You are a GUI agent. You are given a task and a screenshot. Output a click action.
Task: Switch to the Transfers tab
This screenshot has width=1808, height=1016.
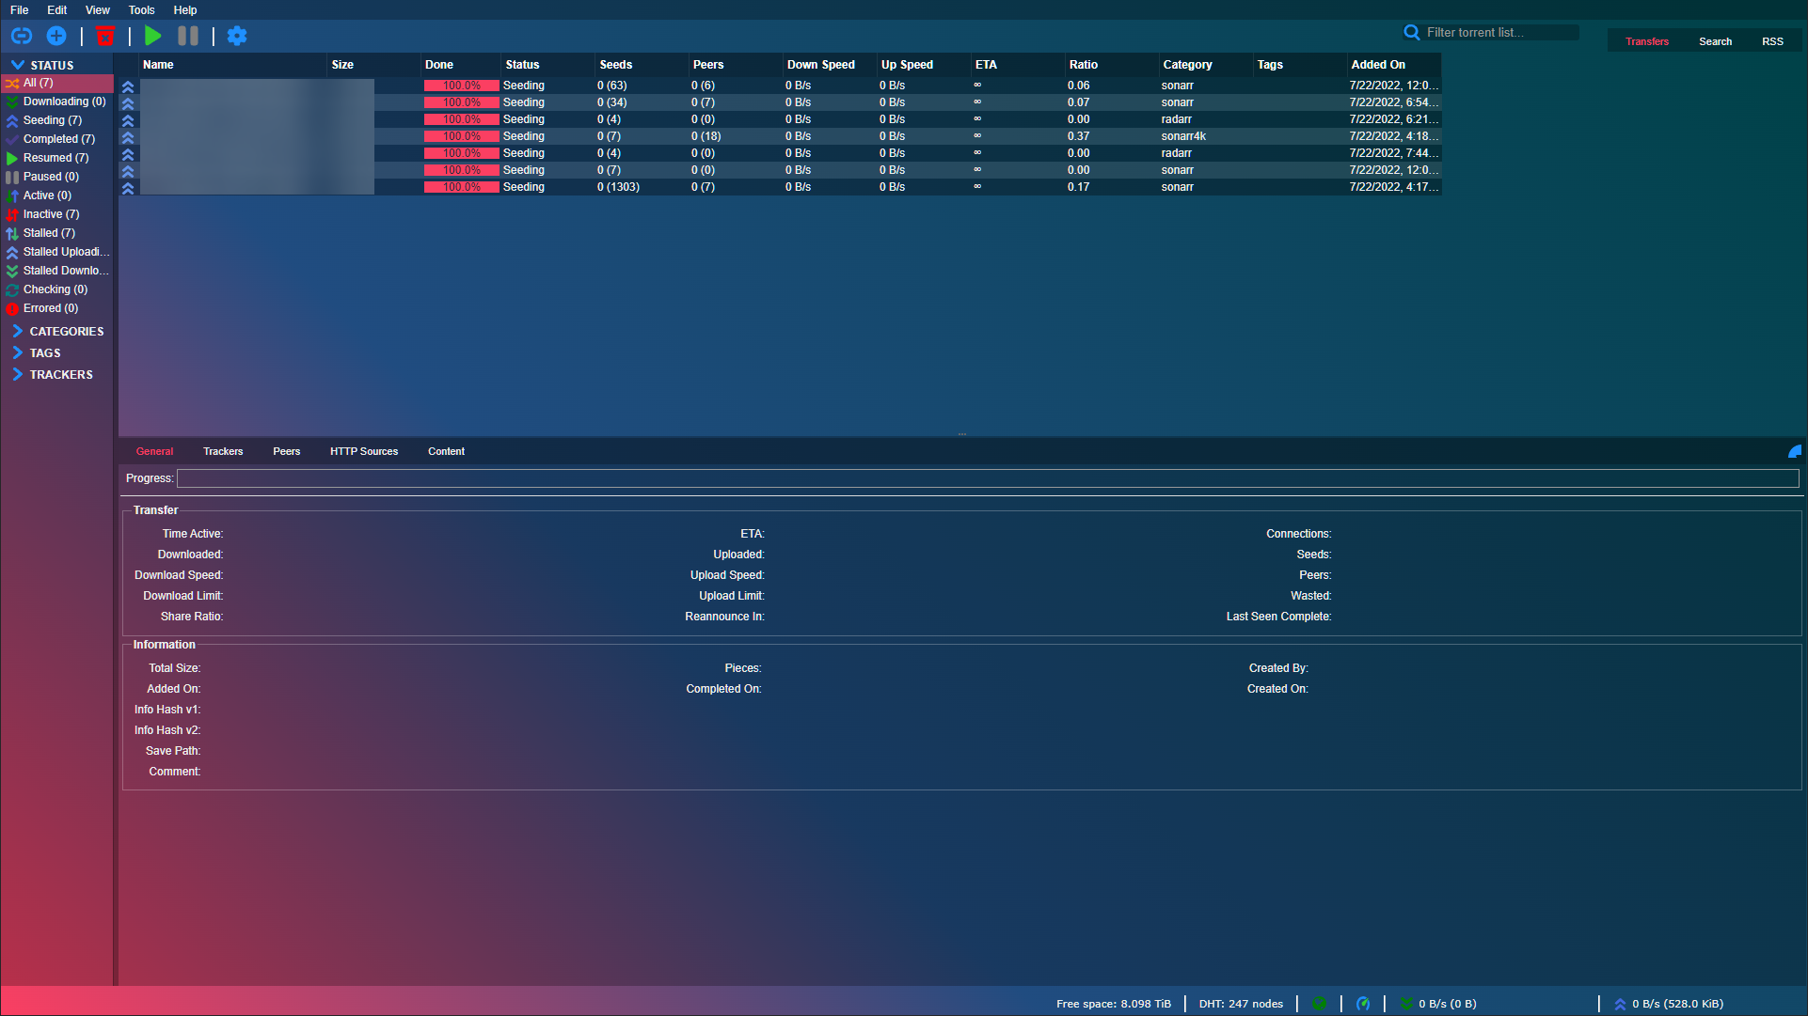click(1647, 41)
